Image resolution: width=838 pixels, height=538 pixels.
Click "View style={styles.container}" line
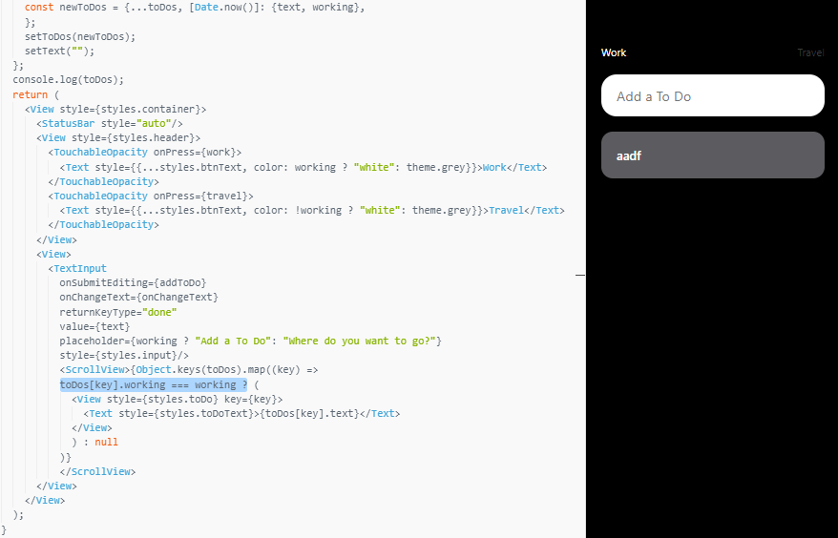(x=115, y=109)
